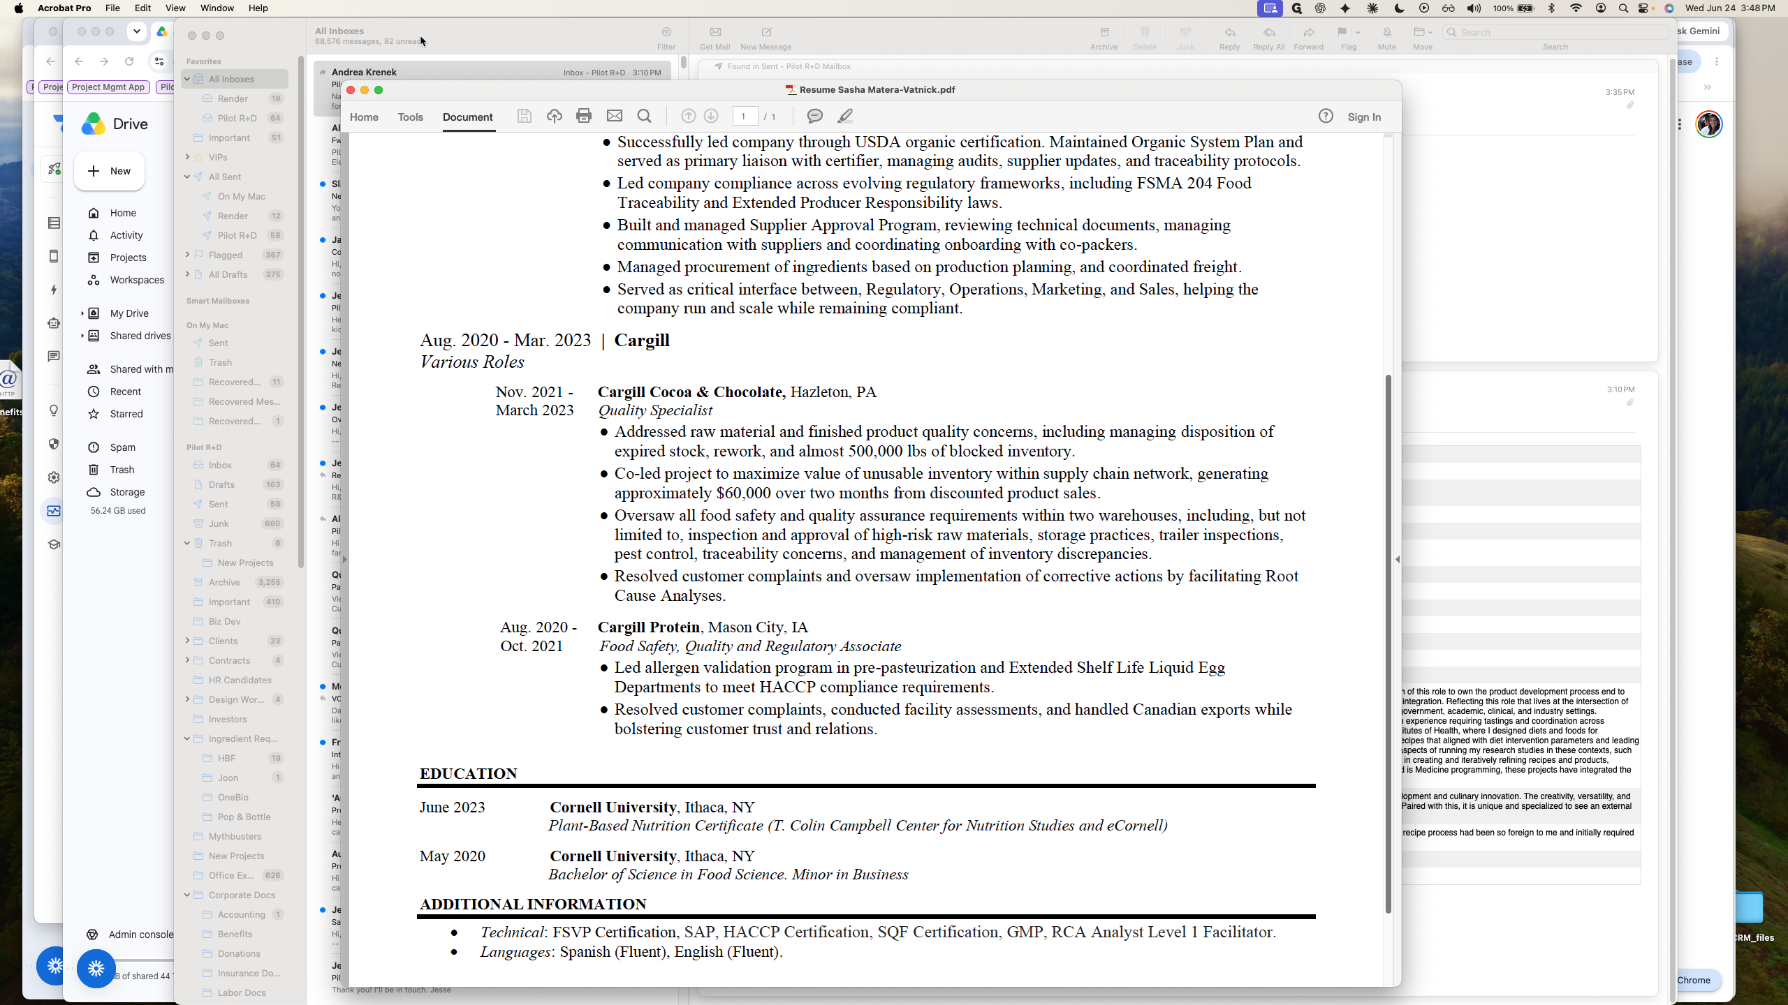Go to next page with the down arrow

coord(711,117)
